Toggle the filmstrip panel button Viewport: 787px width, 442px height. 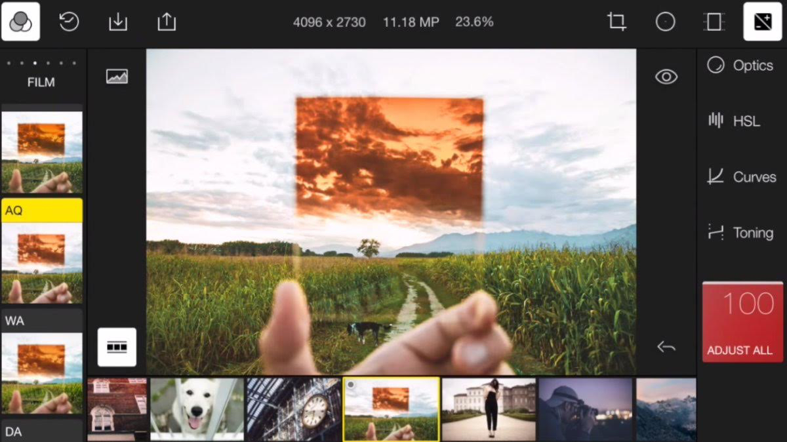117,347
